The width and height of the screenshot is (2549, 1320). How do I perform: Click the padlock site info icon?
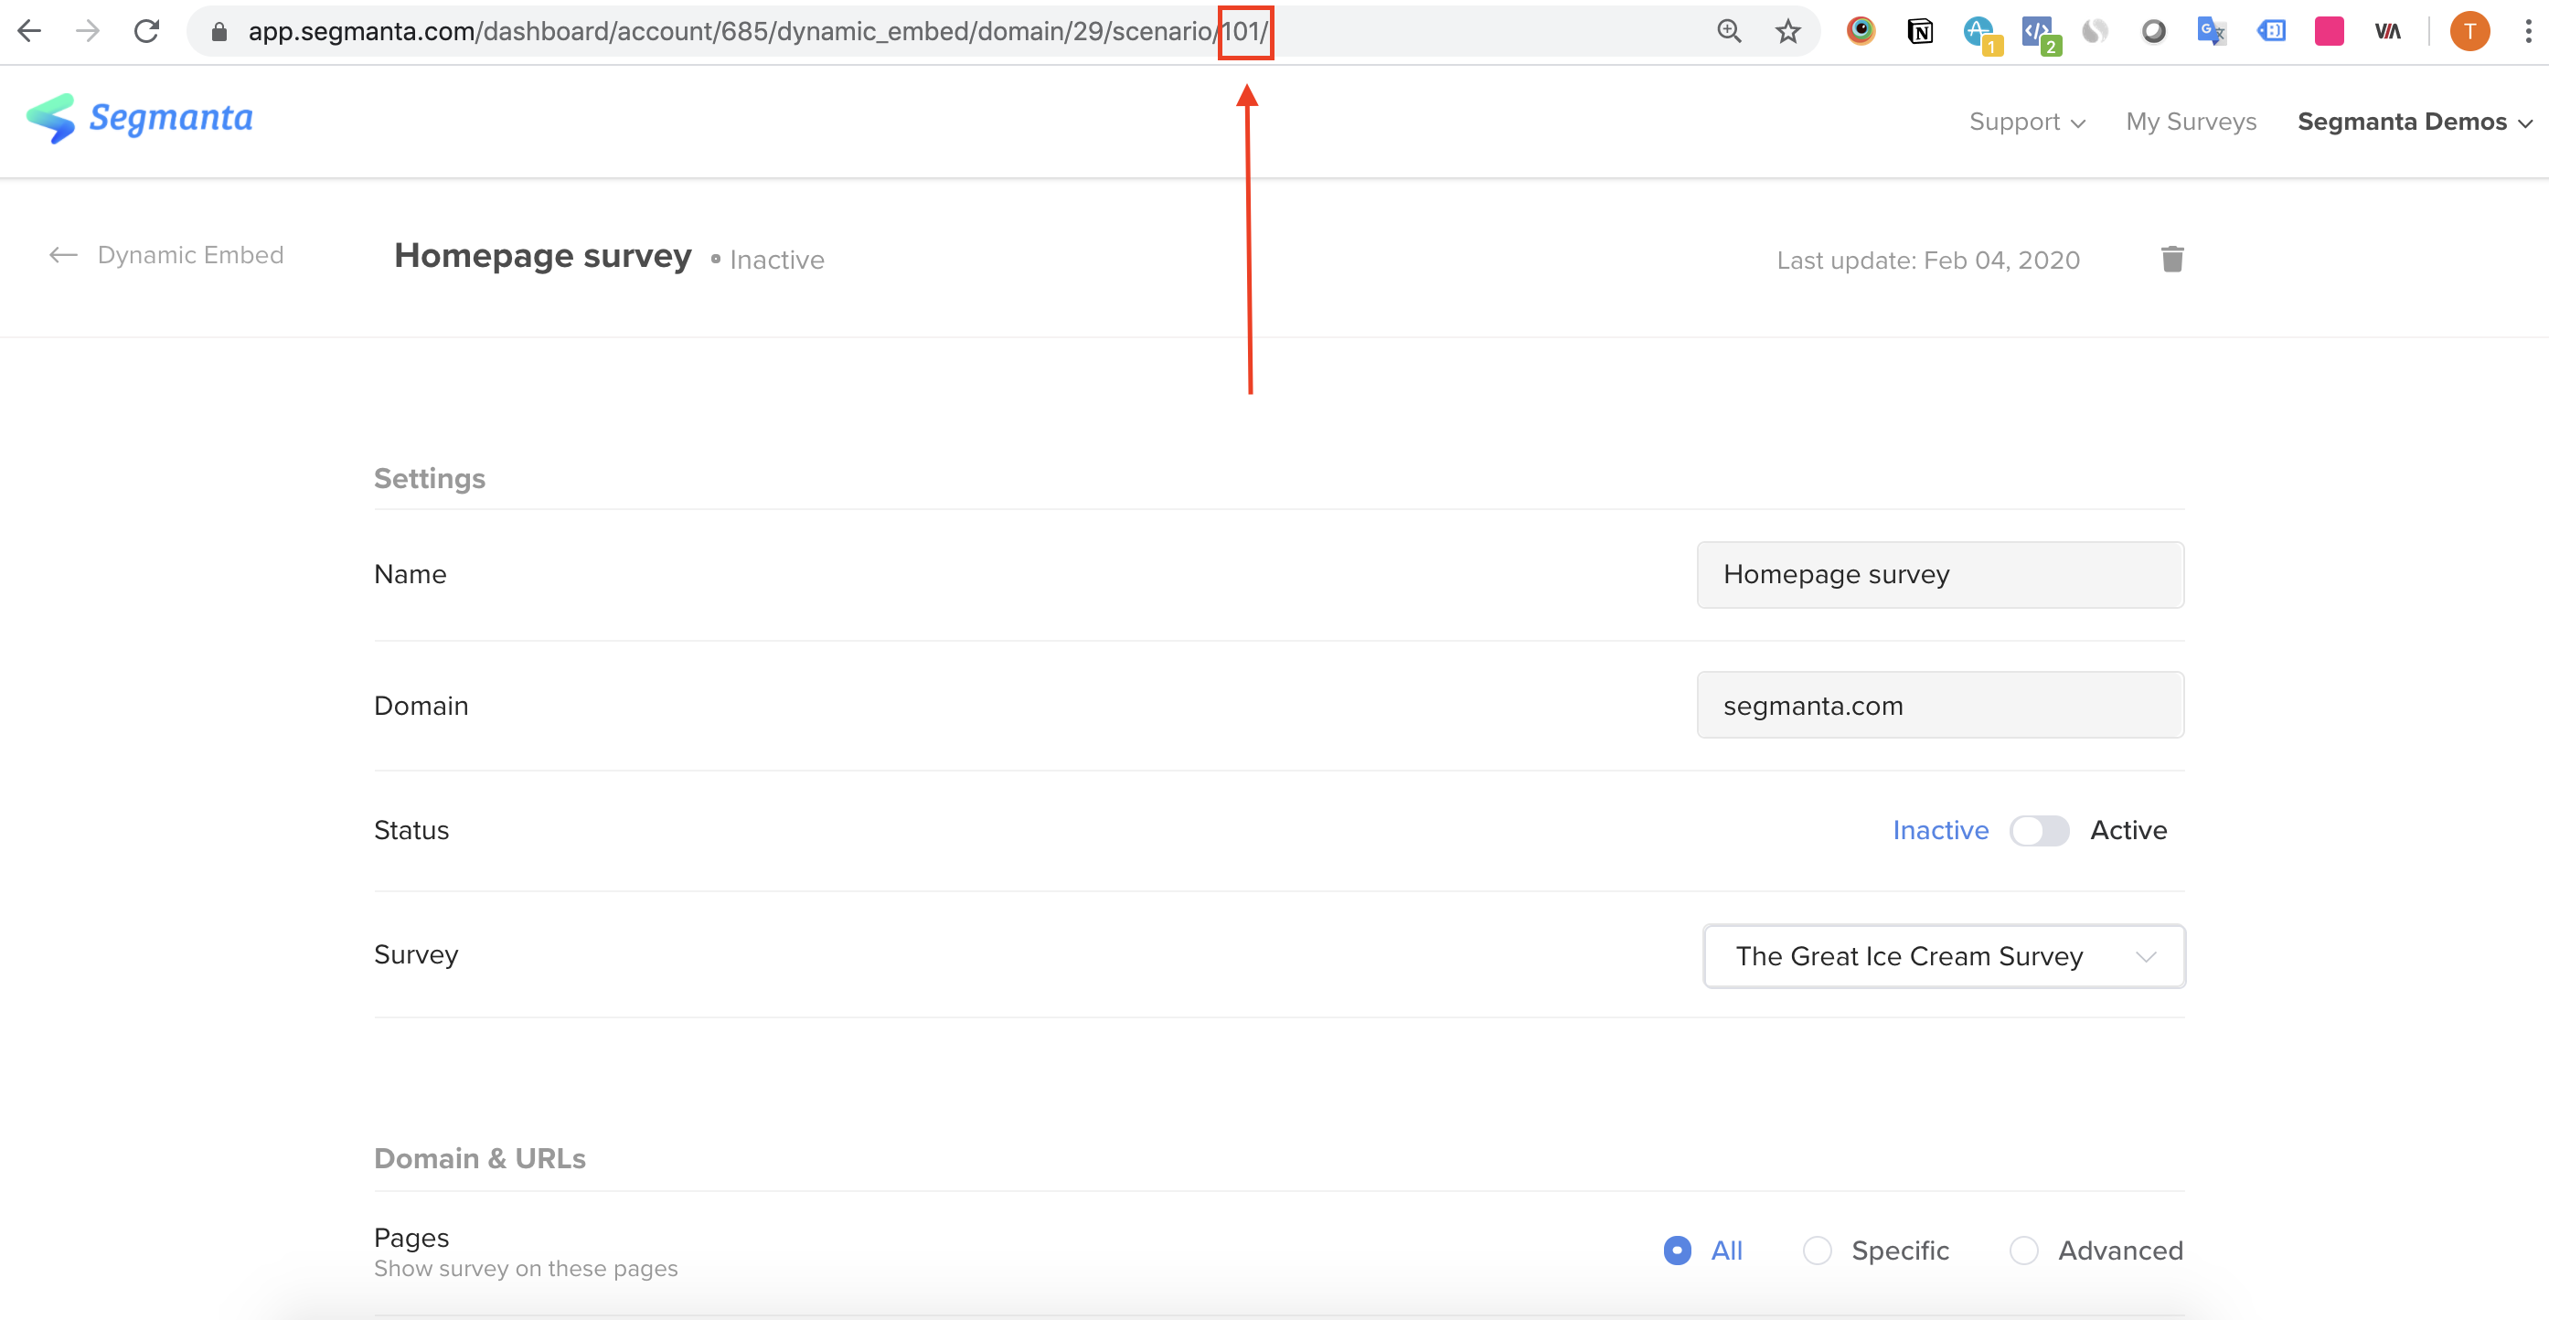point(219,32)
